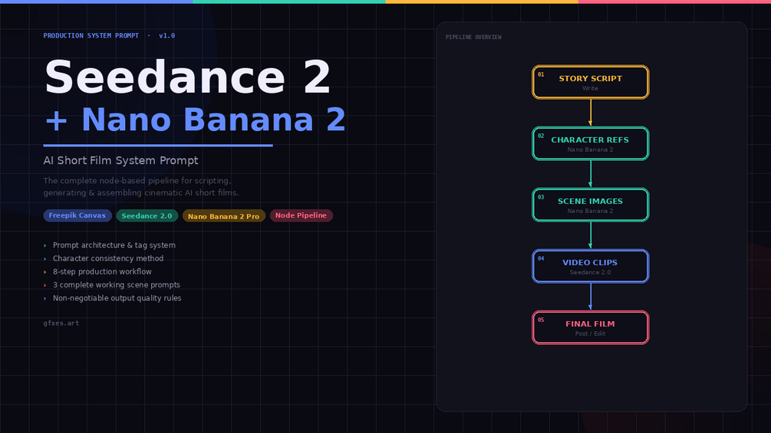Select the Video Clips pipeline node
Image resolution: width=771 pixels, height=433 pixels.
click(x=591, y=266)
